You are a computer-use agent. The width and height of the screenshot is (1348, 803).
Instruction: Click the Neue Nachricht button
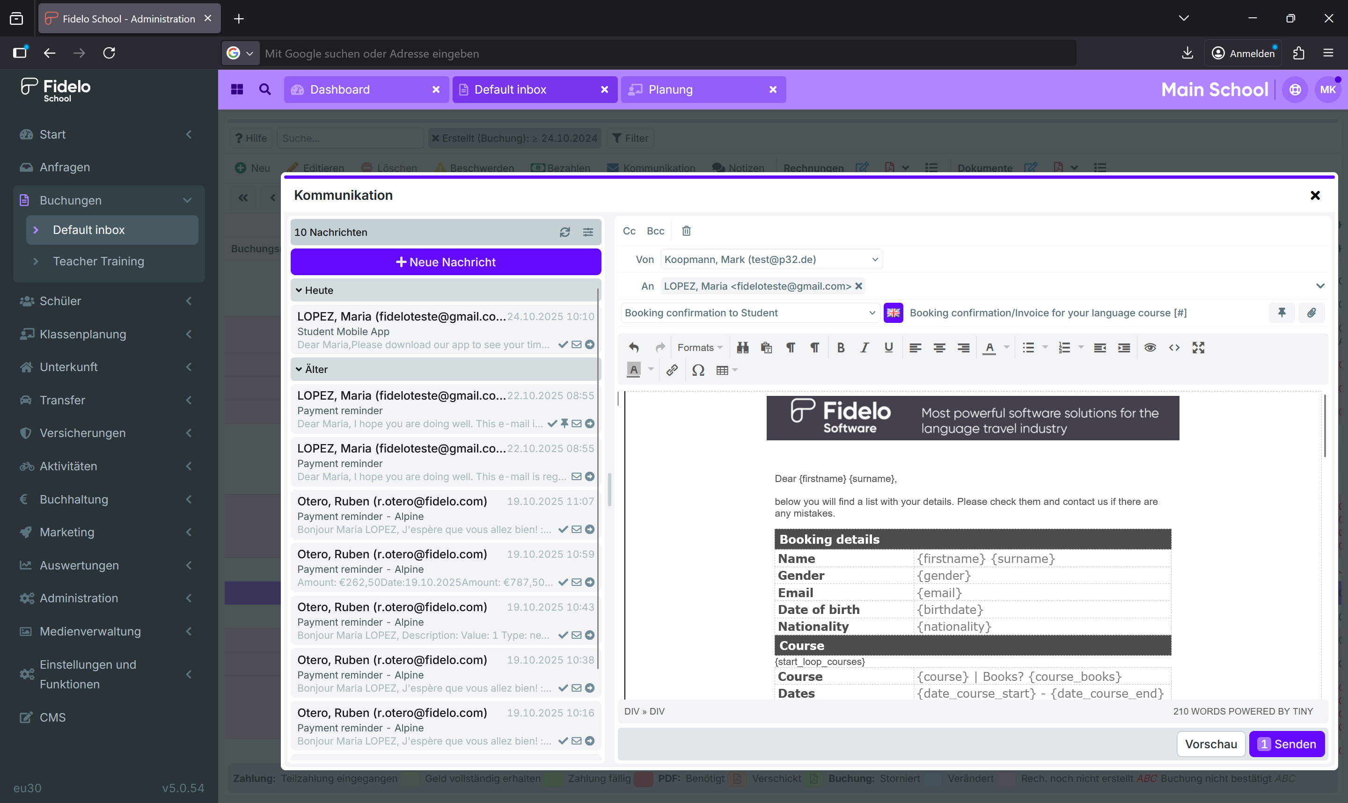[x=446, y=262]
